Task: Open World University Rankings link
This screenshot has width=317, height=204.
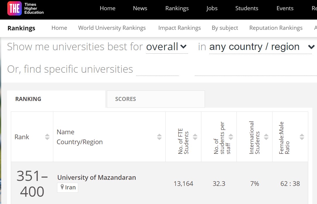Action: point(112,28)
